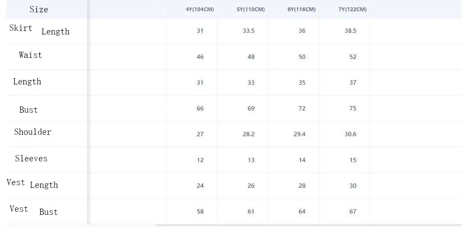Screen dimensions: 468x229
Task: Click the Vest Length row label
Action: [32, 184]
